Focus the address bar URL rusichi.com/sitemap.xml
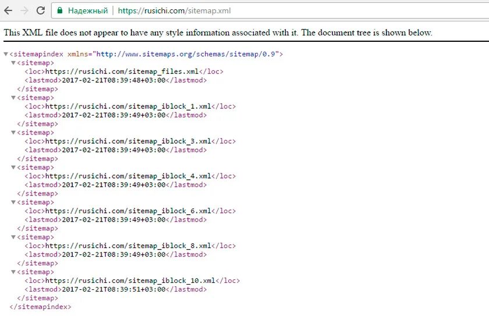 tap(174, 10)
